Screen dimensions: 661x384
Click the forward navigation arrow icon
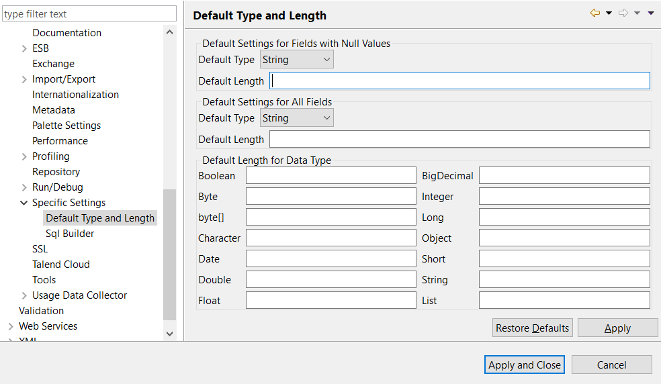point(623,13)
